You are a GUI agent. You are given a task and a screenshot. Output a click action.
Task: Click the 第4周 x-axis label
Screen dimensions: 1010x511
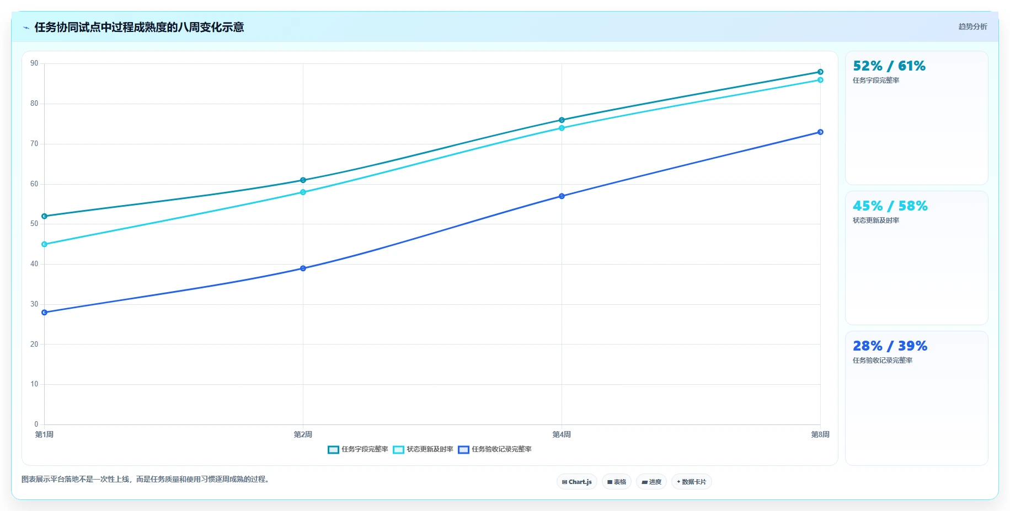[562, 435]
